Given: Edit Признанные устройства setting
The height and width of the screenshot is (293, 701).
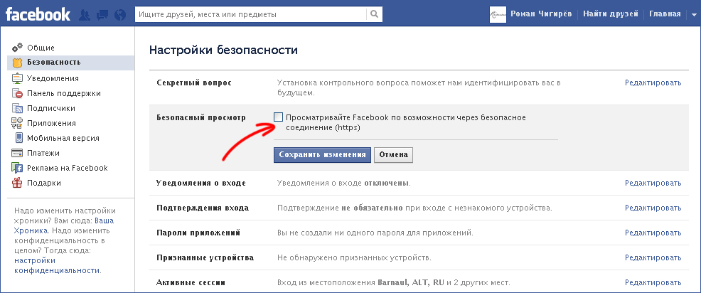Looking at the screenshot, I should pyautogui.click(x=653, y=258).
